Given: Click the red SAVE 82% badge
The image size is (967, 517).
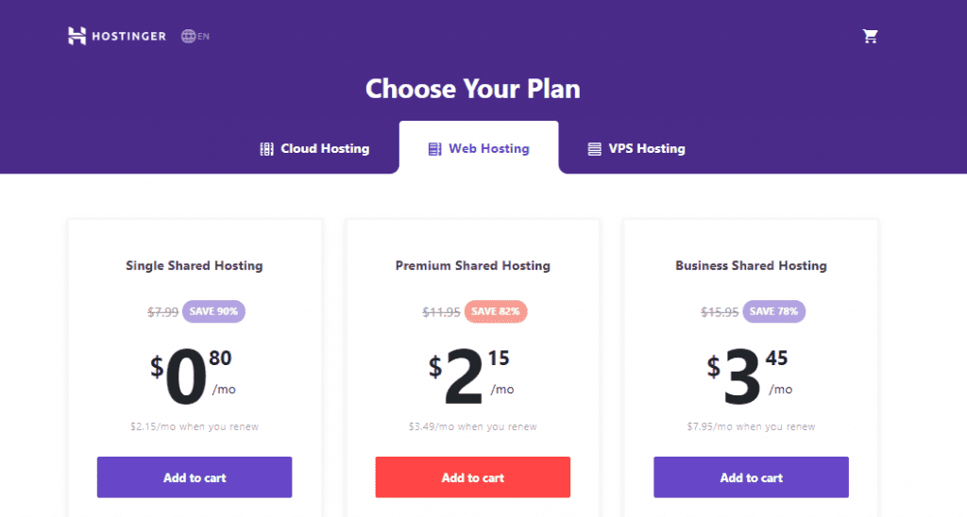Looking at the screenshot, I should point(496,311).
